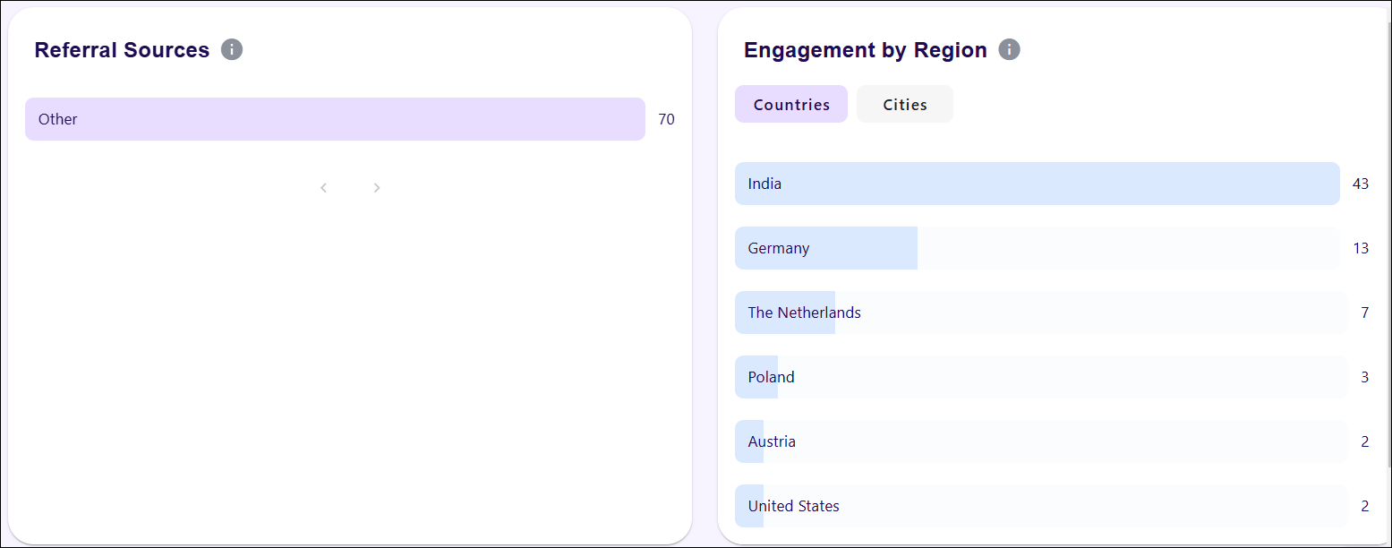Click the Austria region row
The image size is (1392, 548).
pyautogui.click(x=1040, y=441)
